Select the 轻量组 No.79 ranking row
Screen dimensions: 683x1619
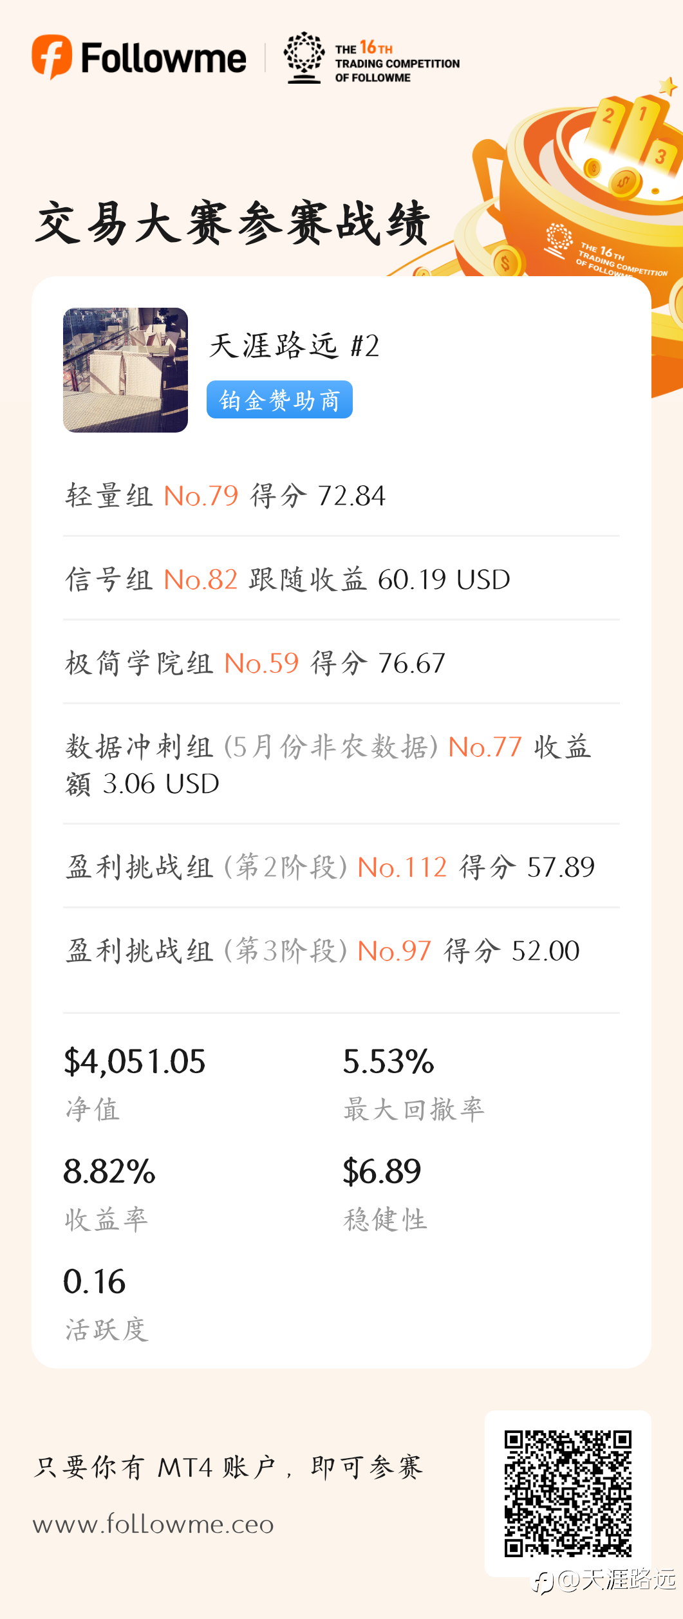341,496
